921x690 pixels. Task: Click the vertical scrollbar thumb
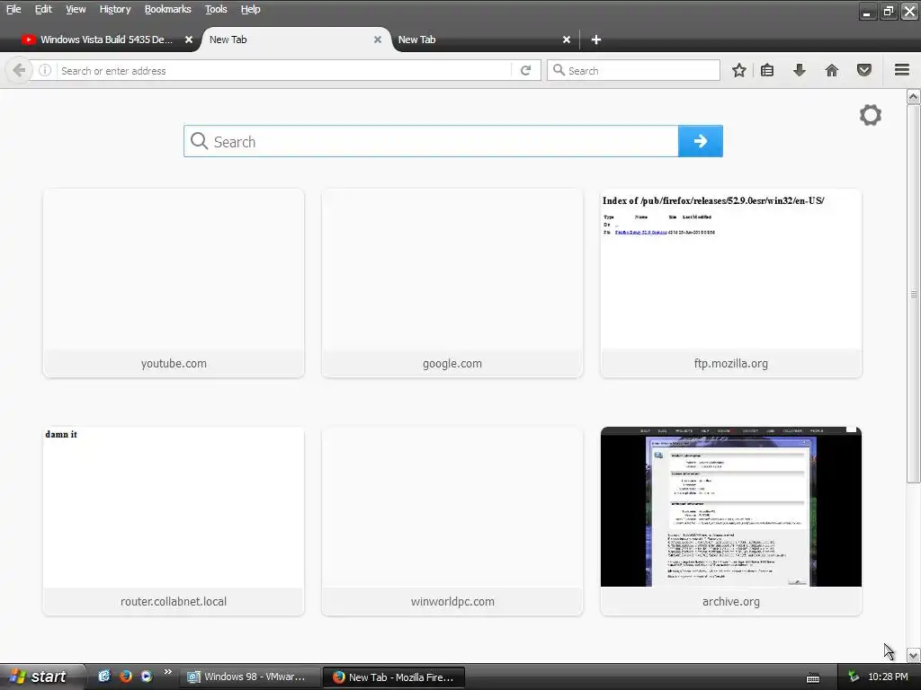click(x=914, y=294)
